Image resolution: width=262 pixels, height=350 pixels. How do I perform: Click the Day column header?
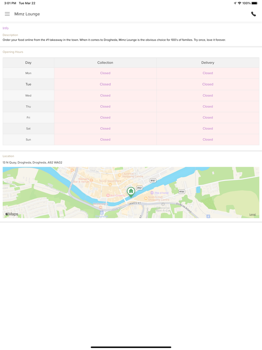click(x=28, y=63)
